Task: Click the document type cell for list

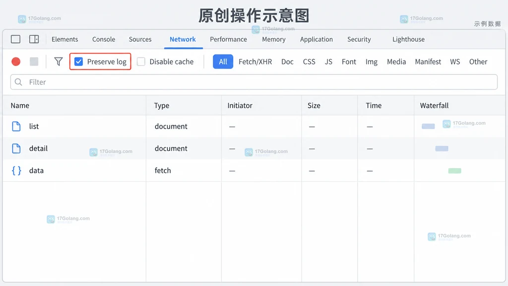Action: click(171, 126)
